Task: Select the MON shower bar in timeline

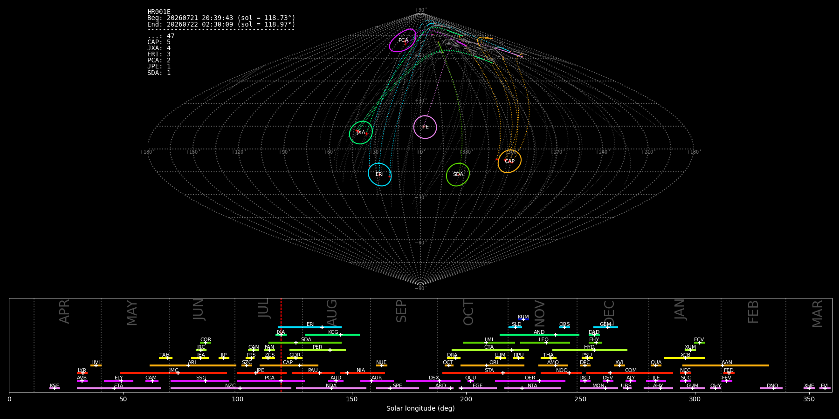Action: [x=598, y=388]
